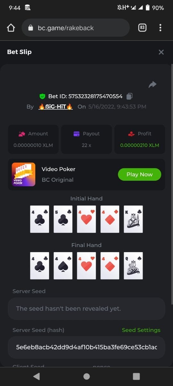Share this bet using the arrow icon

152,85
